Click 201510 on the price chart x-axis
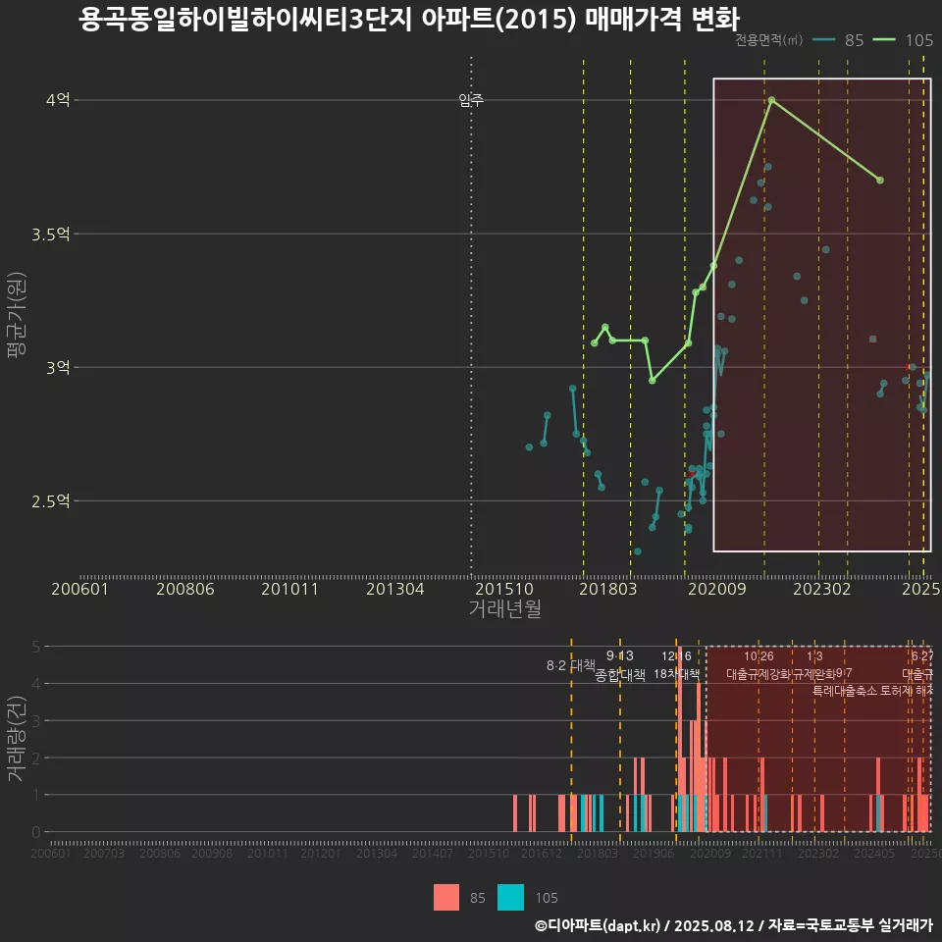Image resolution: width=942 pixels, height=942 pixels. tap(504, 589)
